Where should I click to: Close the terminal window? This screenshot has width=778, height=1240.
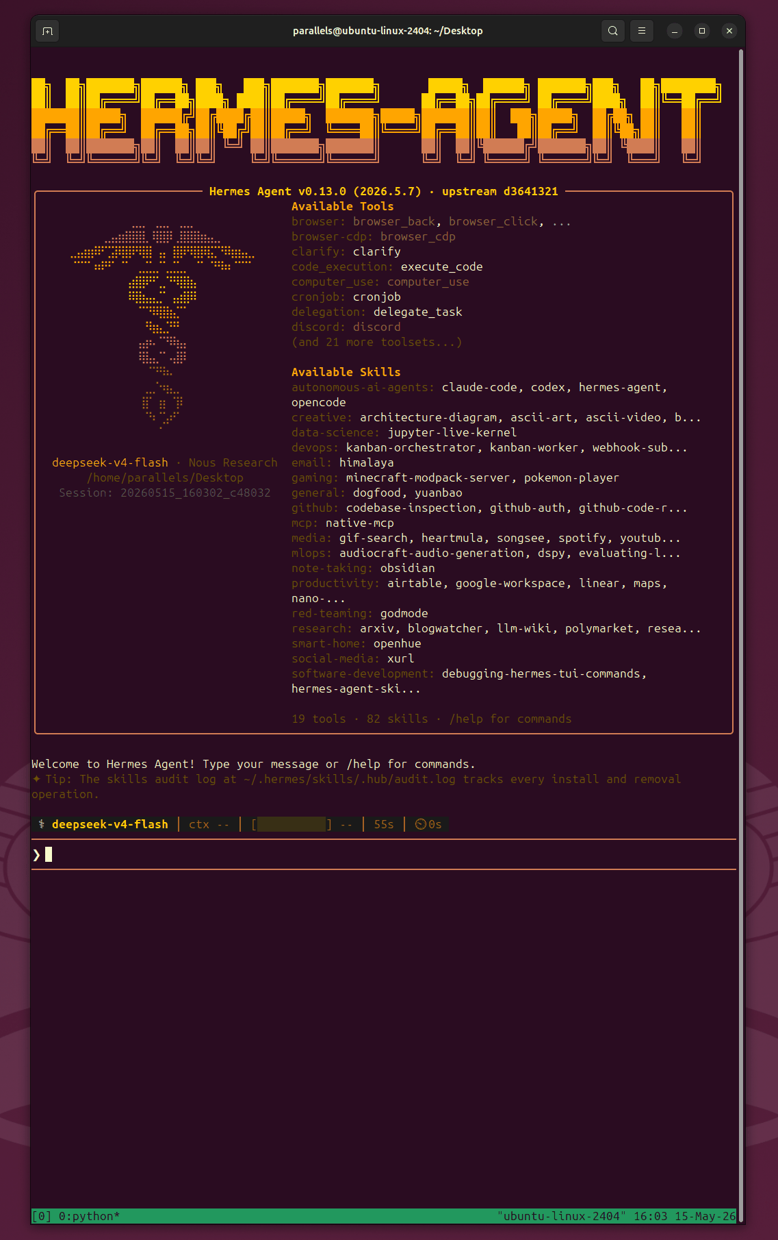[x=729, y=31]
